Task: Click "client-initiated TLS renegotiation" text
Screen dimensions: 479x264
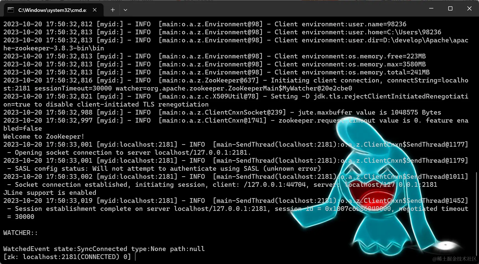Action: point(143,104)
